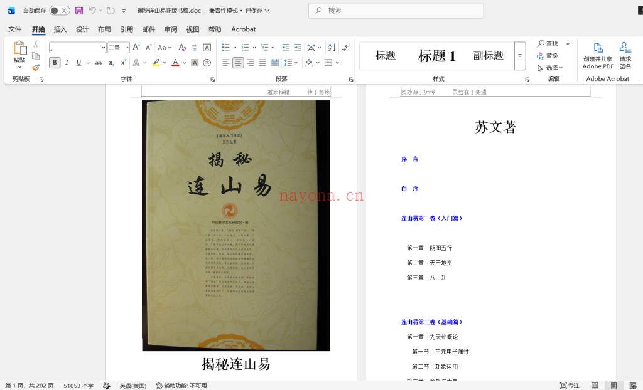This screenshot has height=390, width=643.
Task: Open the Layout (布局) tab
Action: [104, 29]
